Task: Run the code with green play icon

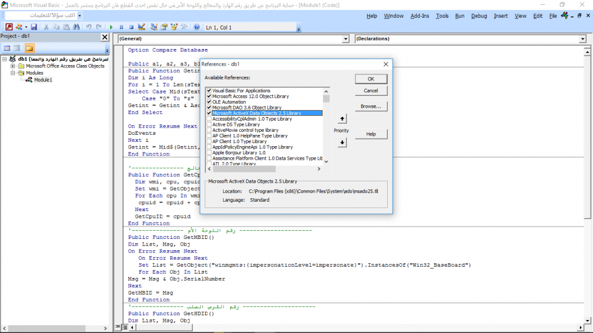Action: point(111,27)
